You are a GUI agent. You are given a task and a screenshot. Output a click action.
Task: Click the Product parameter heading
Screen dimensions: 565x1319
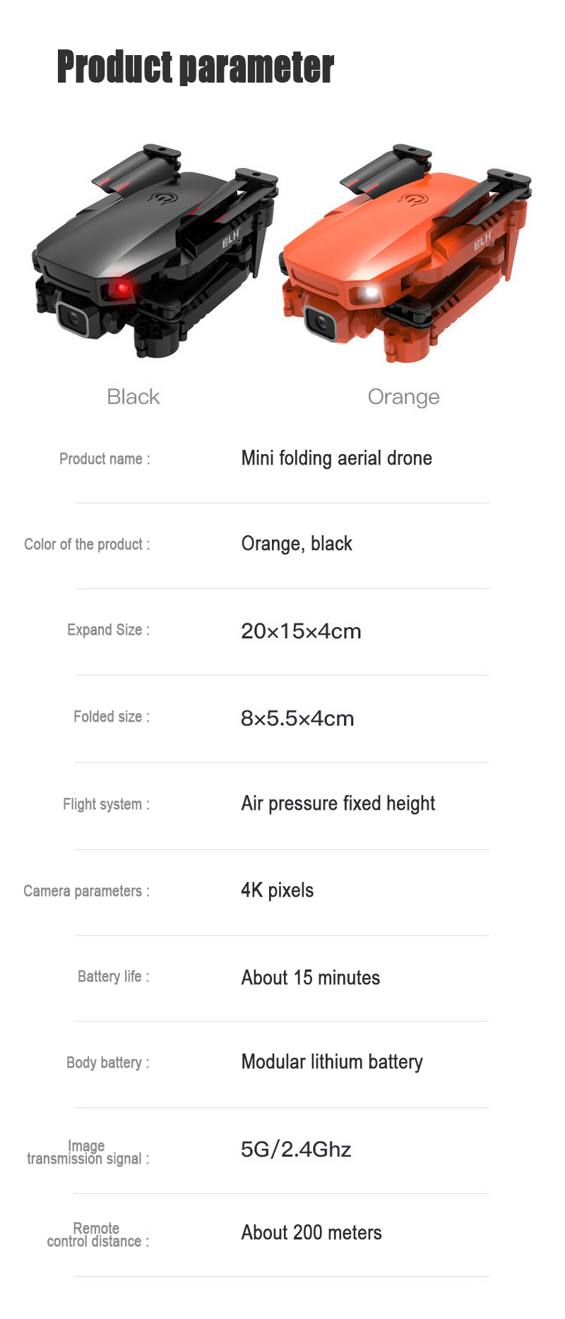click(x=195, y=67)
